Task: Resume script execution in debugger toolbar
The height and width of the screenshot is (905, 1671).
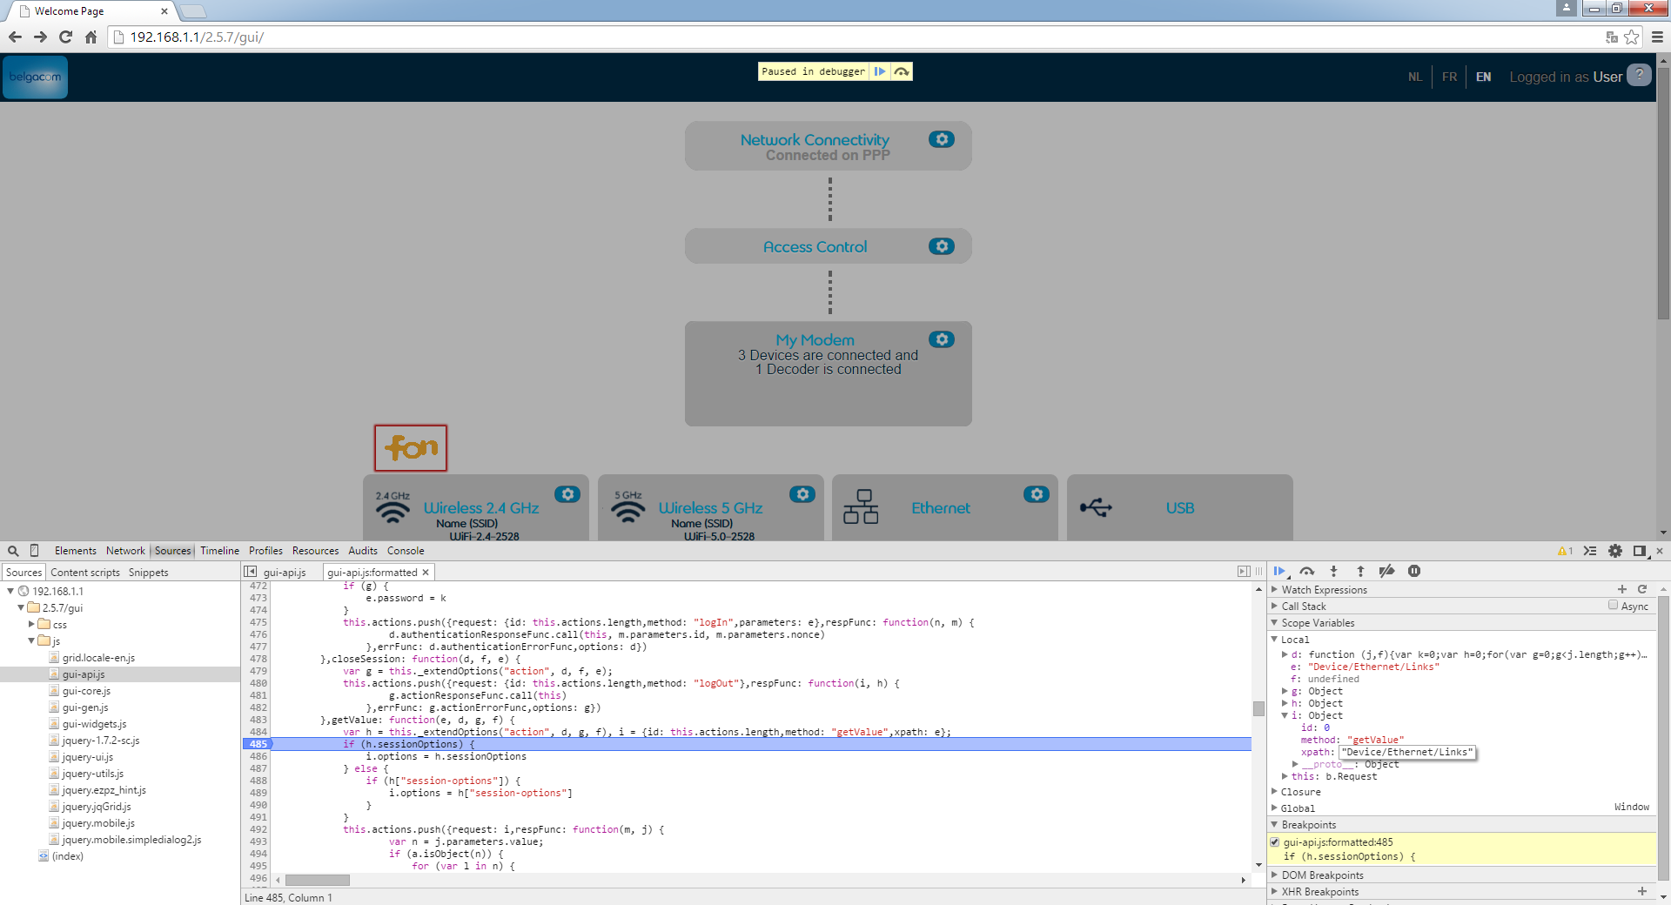Action: (x=1279, y=572)
